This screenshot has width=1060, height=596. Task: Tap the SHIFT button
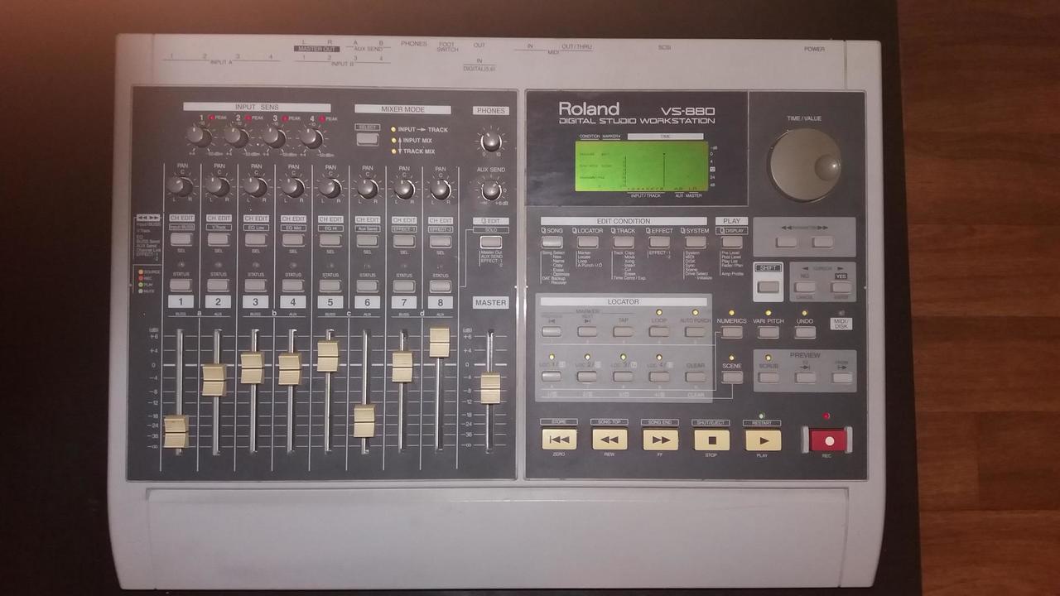click(768, 286)
